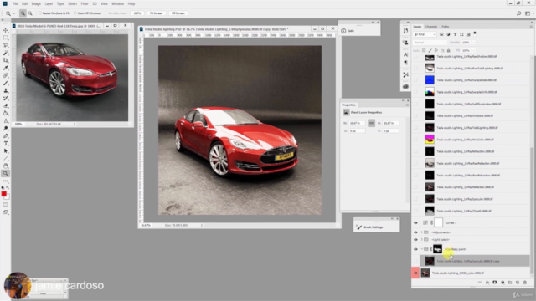This screenshot has width=536, height=301.
Task: Hide the Car Body paint group
Action: (x=415, y=249)
